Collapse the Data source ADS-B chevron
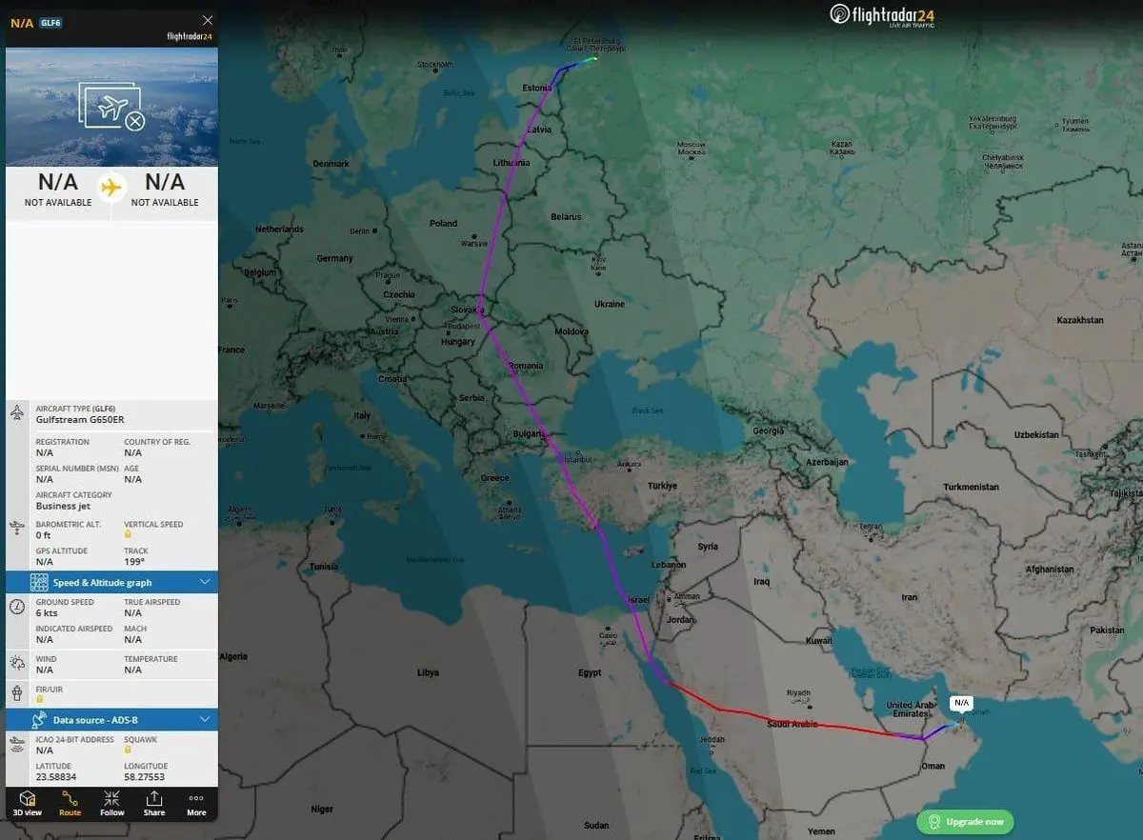 click(x=205, y=720)
